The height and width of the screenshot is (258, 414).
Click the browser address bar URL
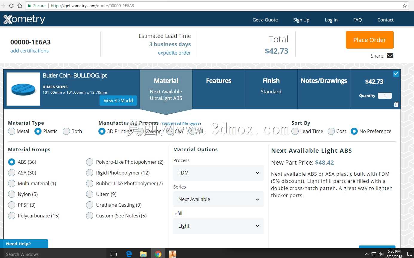pos(92,6)
